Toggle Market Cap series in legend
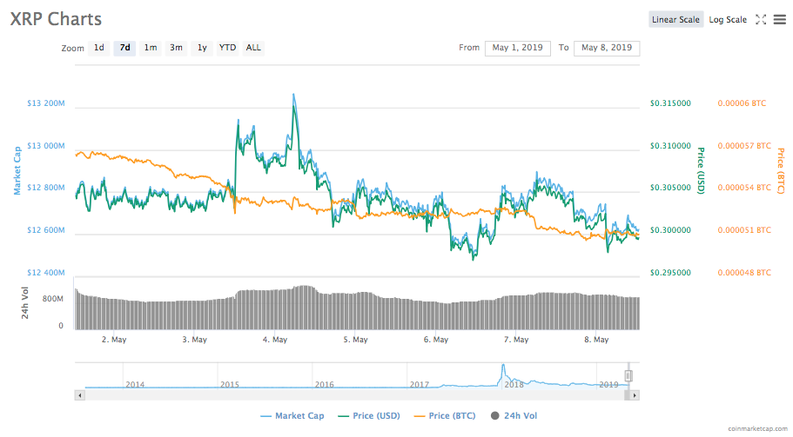 coord(292,416)
